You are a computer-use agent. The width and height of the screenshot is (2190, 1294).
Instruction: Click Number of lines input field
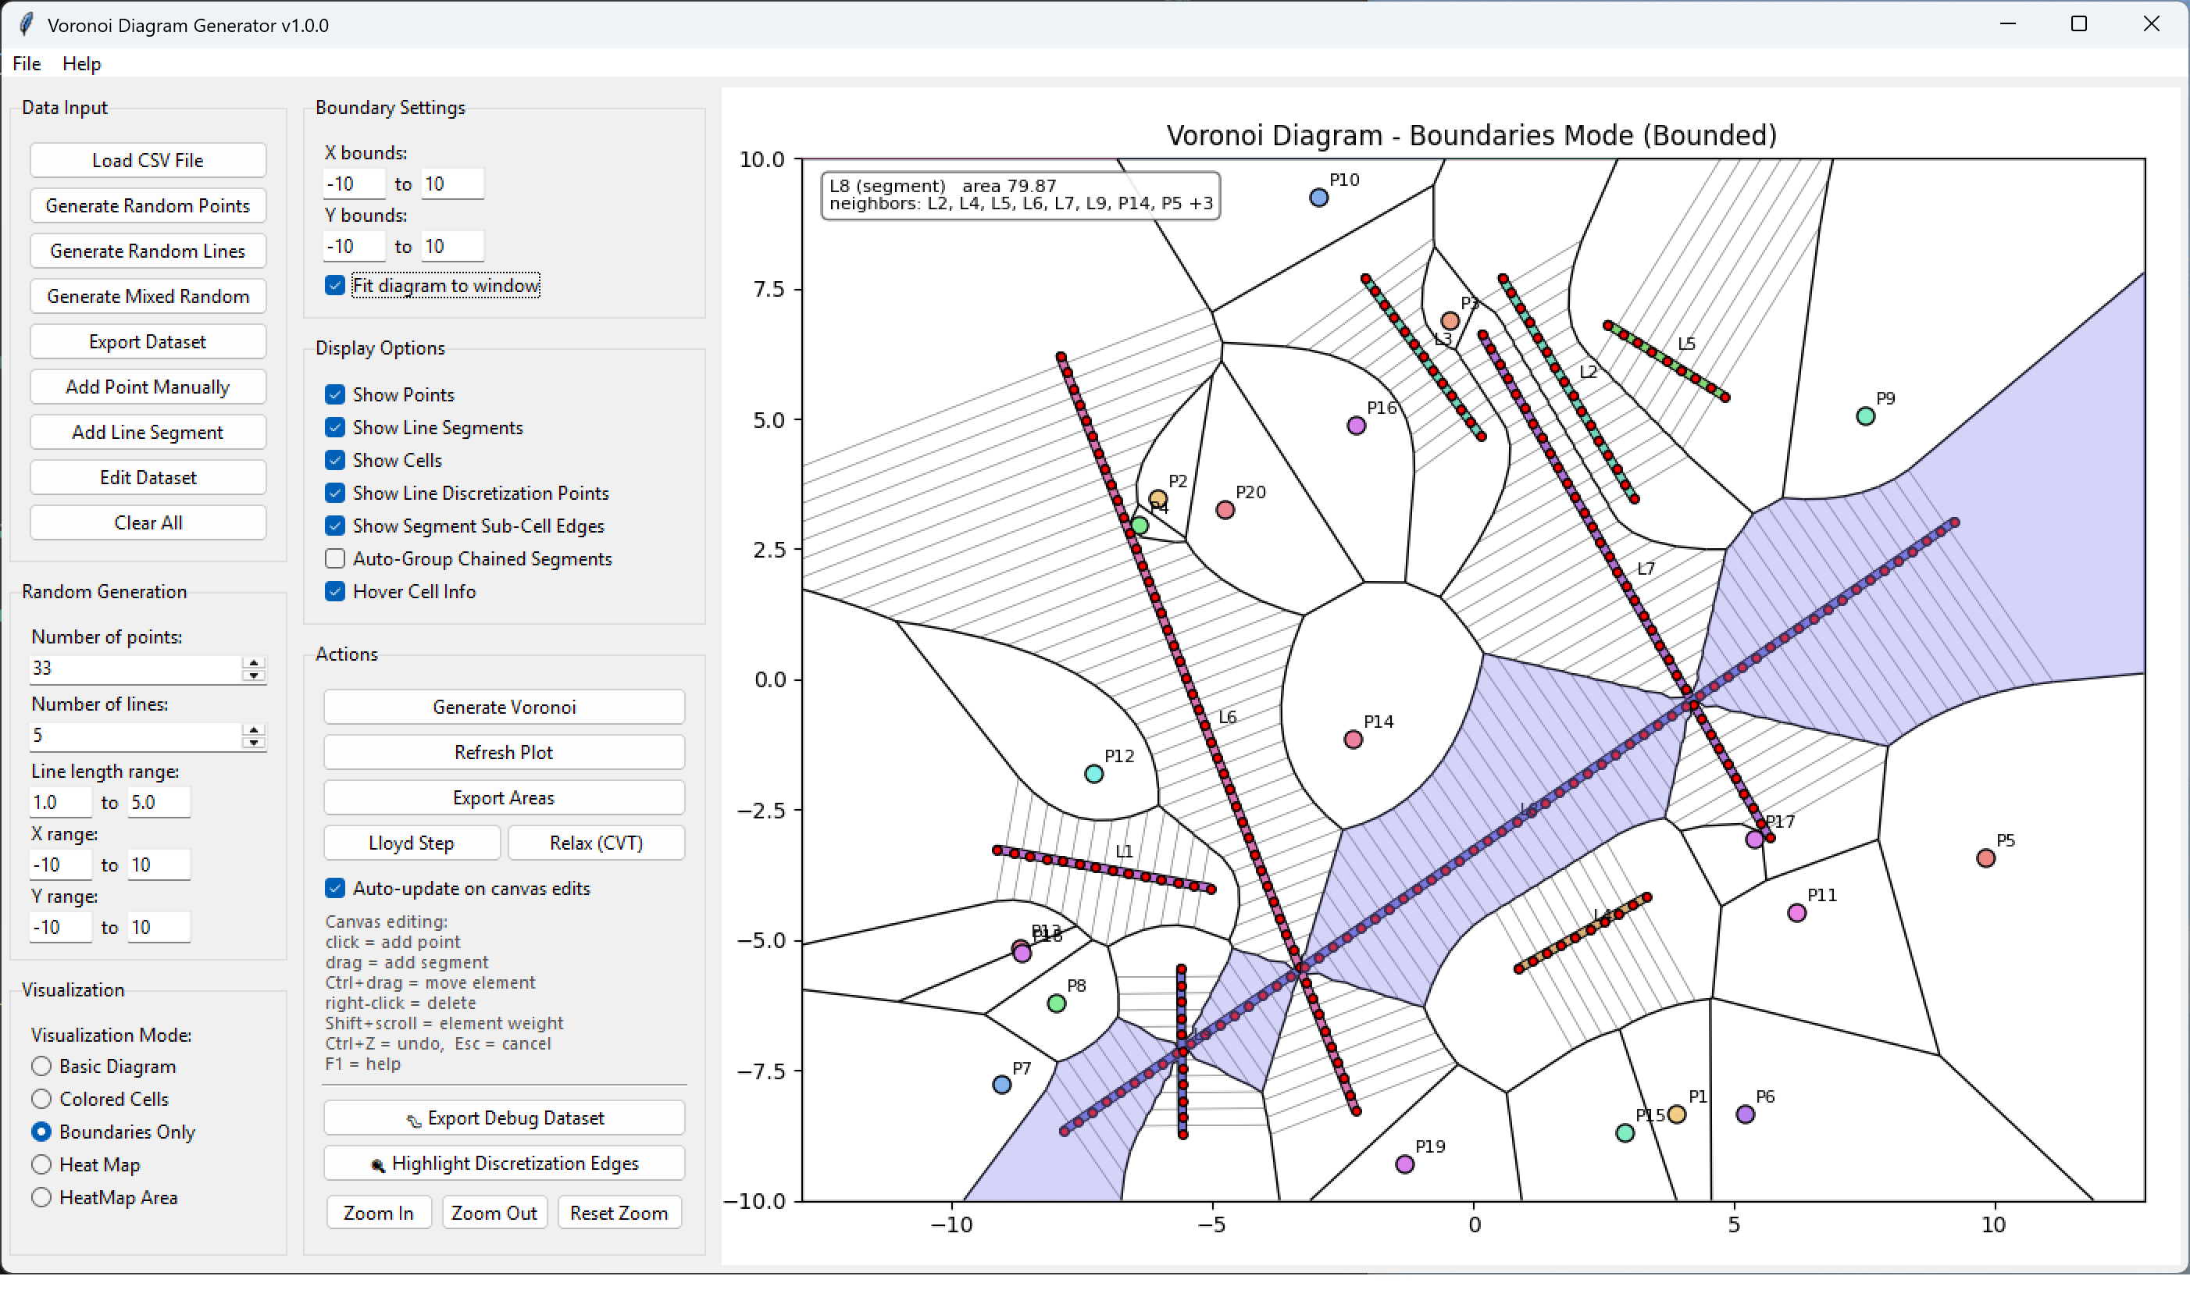[x=135, y=736]
